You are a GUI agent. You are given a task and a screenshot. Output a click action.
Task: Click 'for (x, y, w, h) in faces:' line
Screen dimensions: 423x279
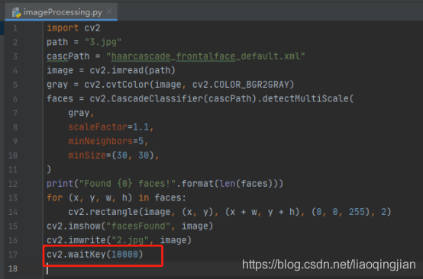pyautogui.click(x=116, y=198)
